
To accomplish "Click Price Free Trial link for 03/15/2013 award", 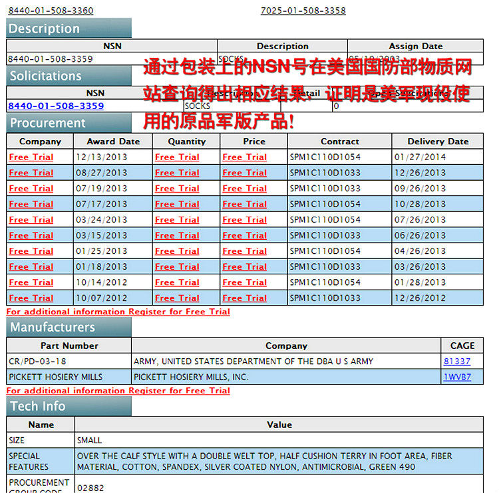I will pos(244,235).
